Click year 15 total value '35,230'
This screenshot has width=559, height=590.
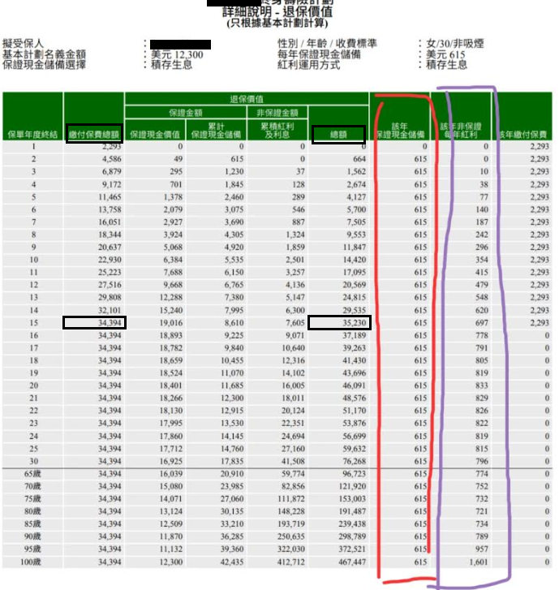pos(354,323)
